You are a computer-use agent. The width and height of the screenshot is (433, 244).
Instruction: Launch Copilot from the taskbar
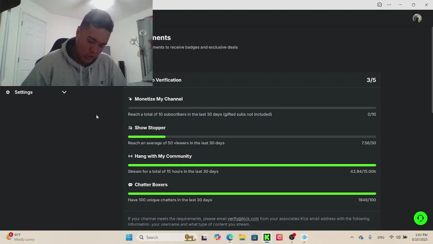[217, 238]
